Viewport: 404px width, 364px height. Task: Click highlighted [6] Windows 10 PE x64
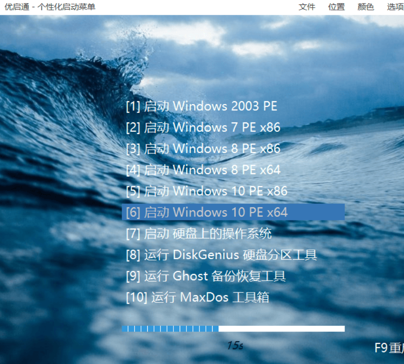(x=233, y=212)
